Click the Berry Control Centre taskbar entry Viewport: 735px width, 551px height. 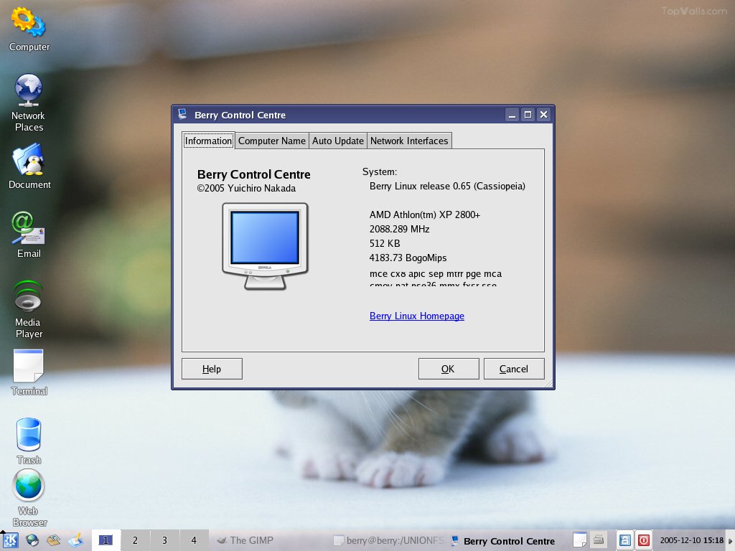505,541
